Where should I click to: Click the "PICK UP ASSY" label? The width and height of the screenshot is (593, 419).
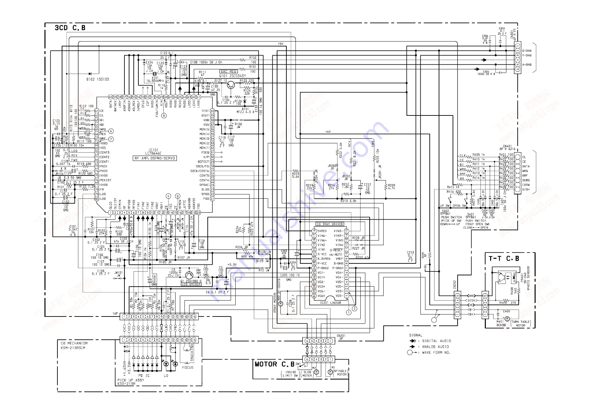point(131,380)
